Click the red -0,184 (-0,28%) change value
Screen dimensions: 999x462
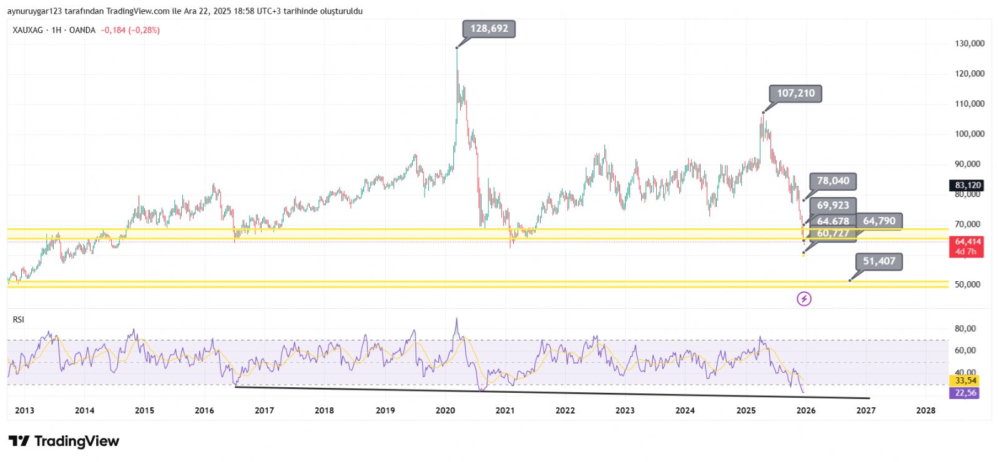click(130, 30)
